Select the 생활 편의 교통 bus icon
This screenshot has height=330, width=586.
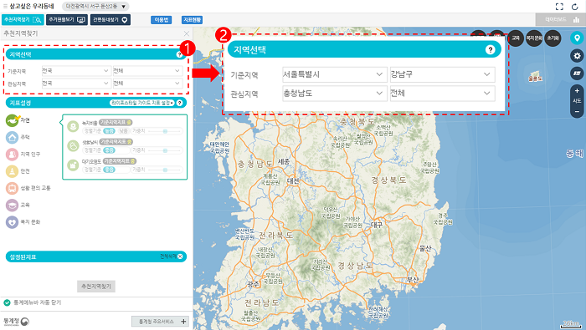[x=13, y=188]
